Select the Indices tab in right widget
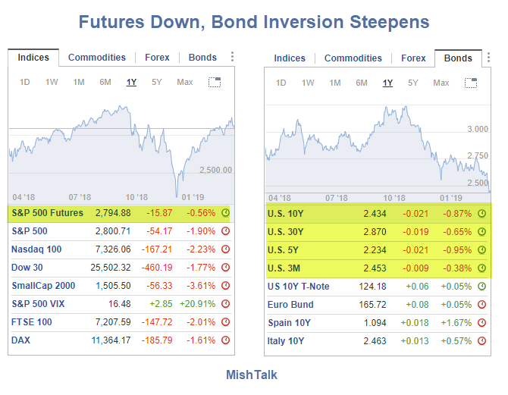Viewport: 508px width, 395px height. tap(290, 58)
